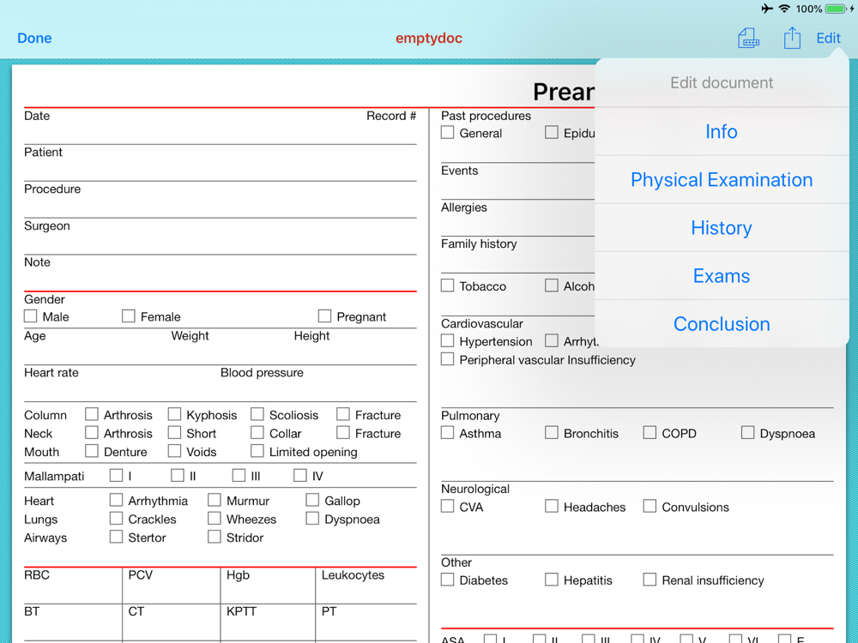Tap the RBC lab value cell

point(73,586)
